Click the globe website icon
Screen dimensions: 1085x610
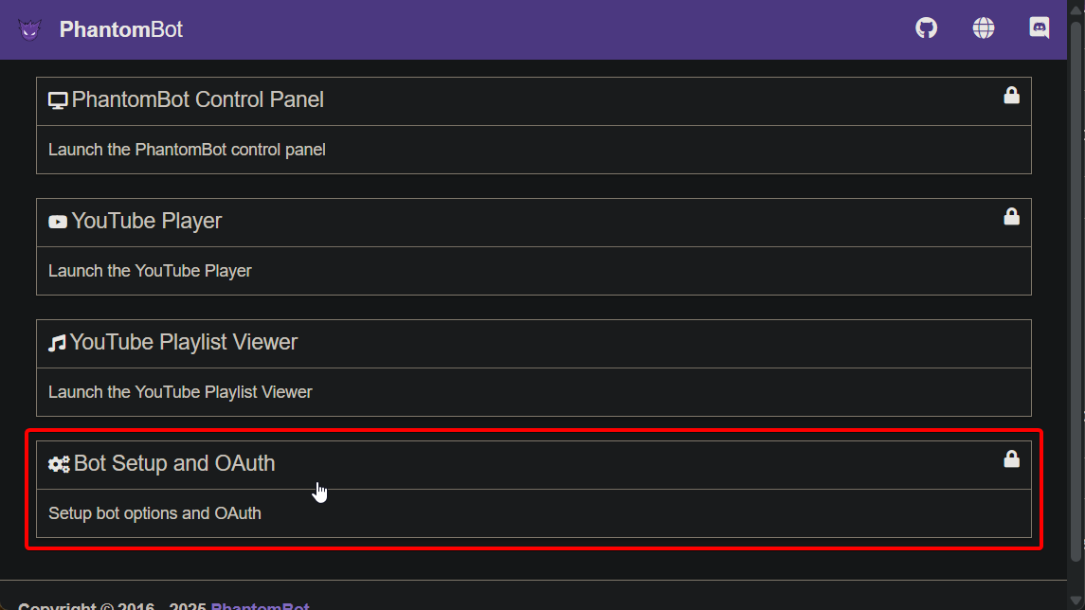tap(983, 28)
